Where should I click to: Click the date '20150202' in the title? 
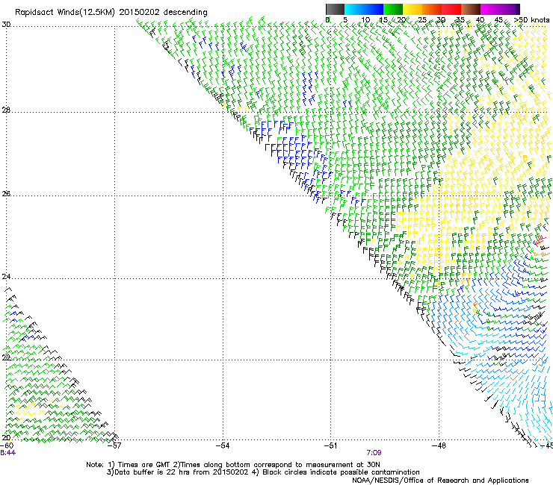pos(139,13)
